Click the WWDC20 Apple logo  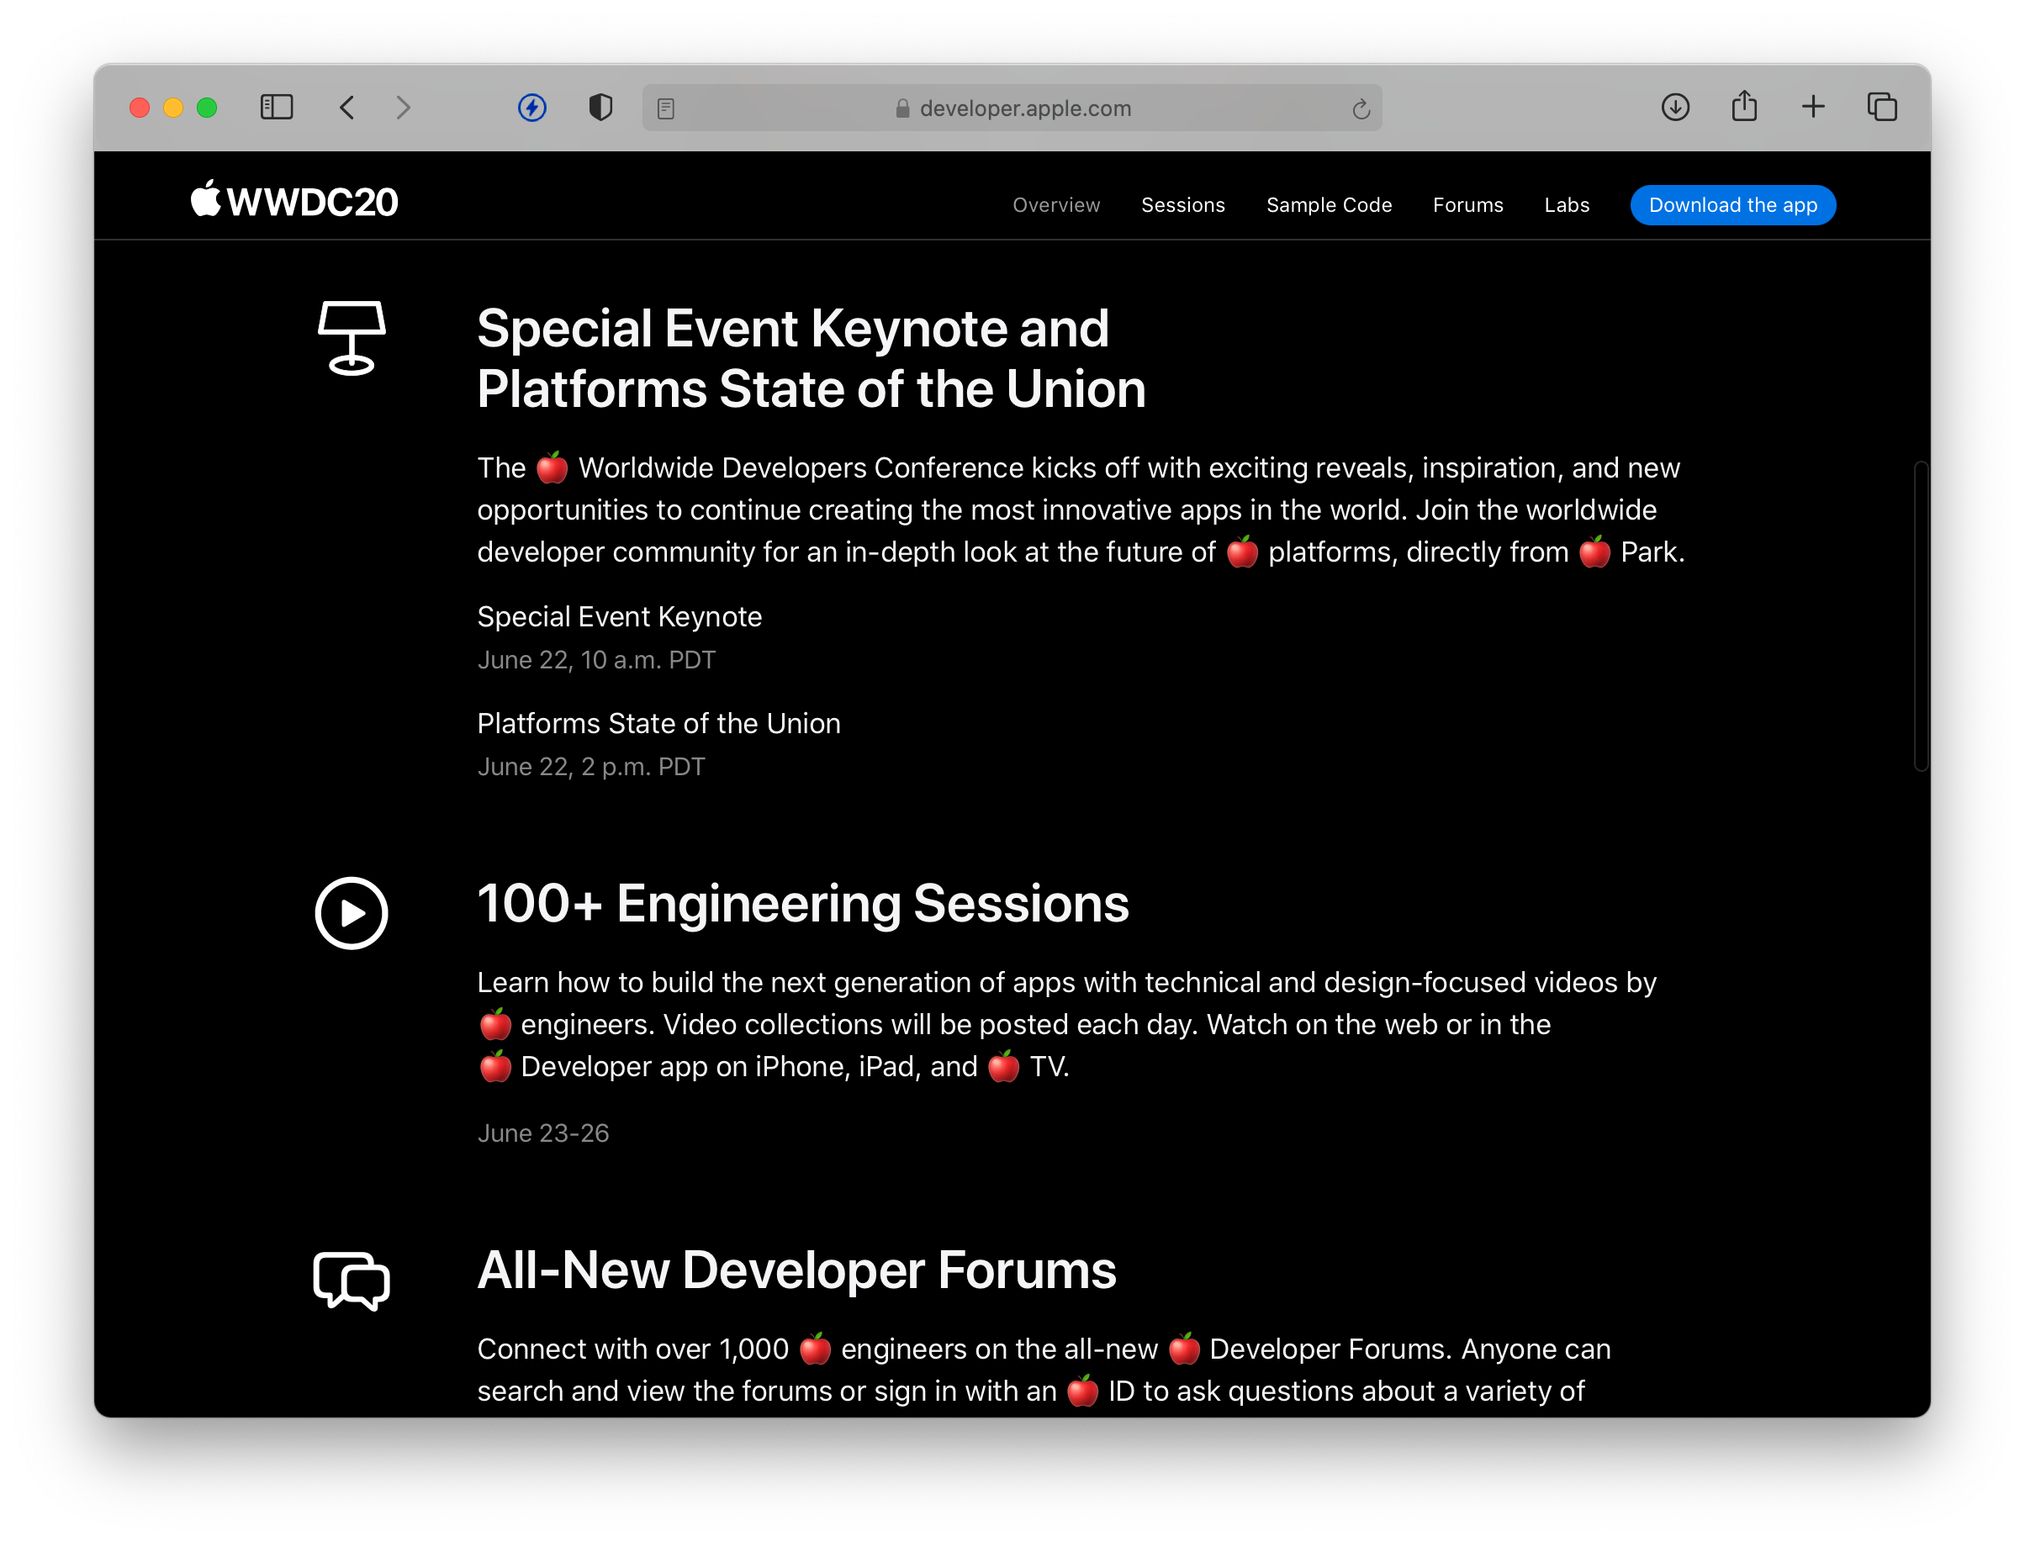(x=293, y=200)
